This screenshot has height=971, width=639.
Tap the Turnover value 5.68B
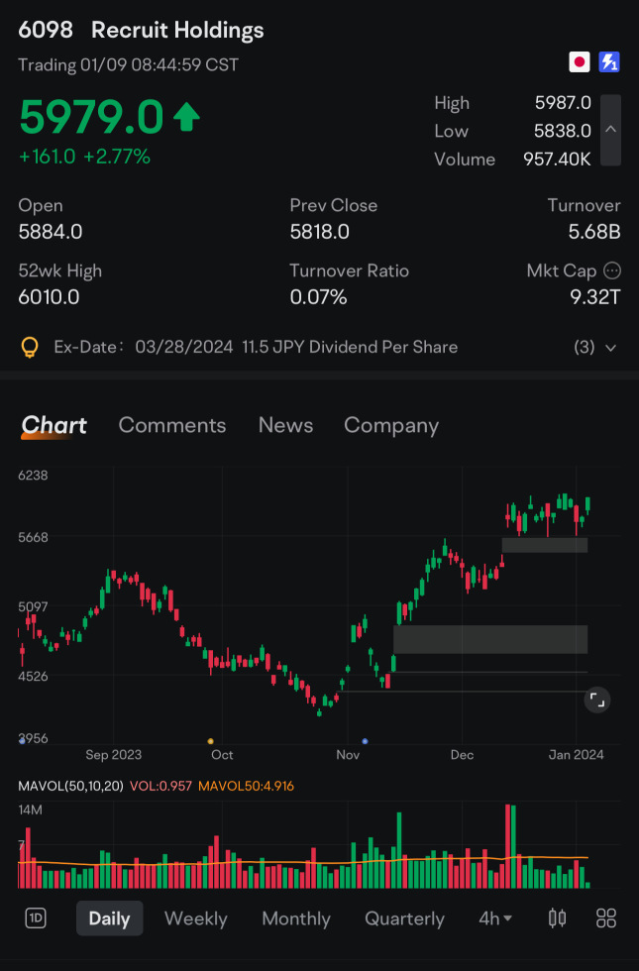594,232
